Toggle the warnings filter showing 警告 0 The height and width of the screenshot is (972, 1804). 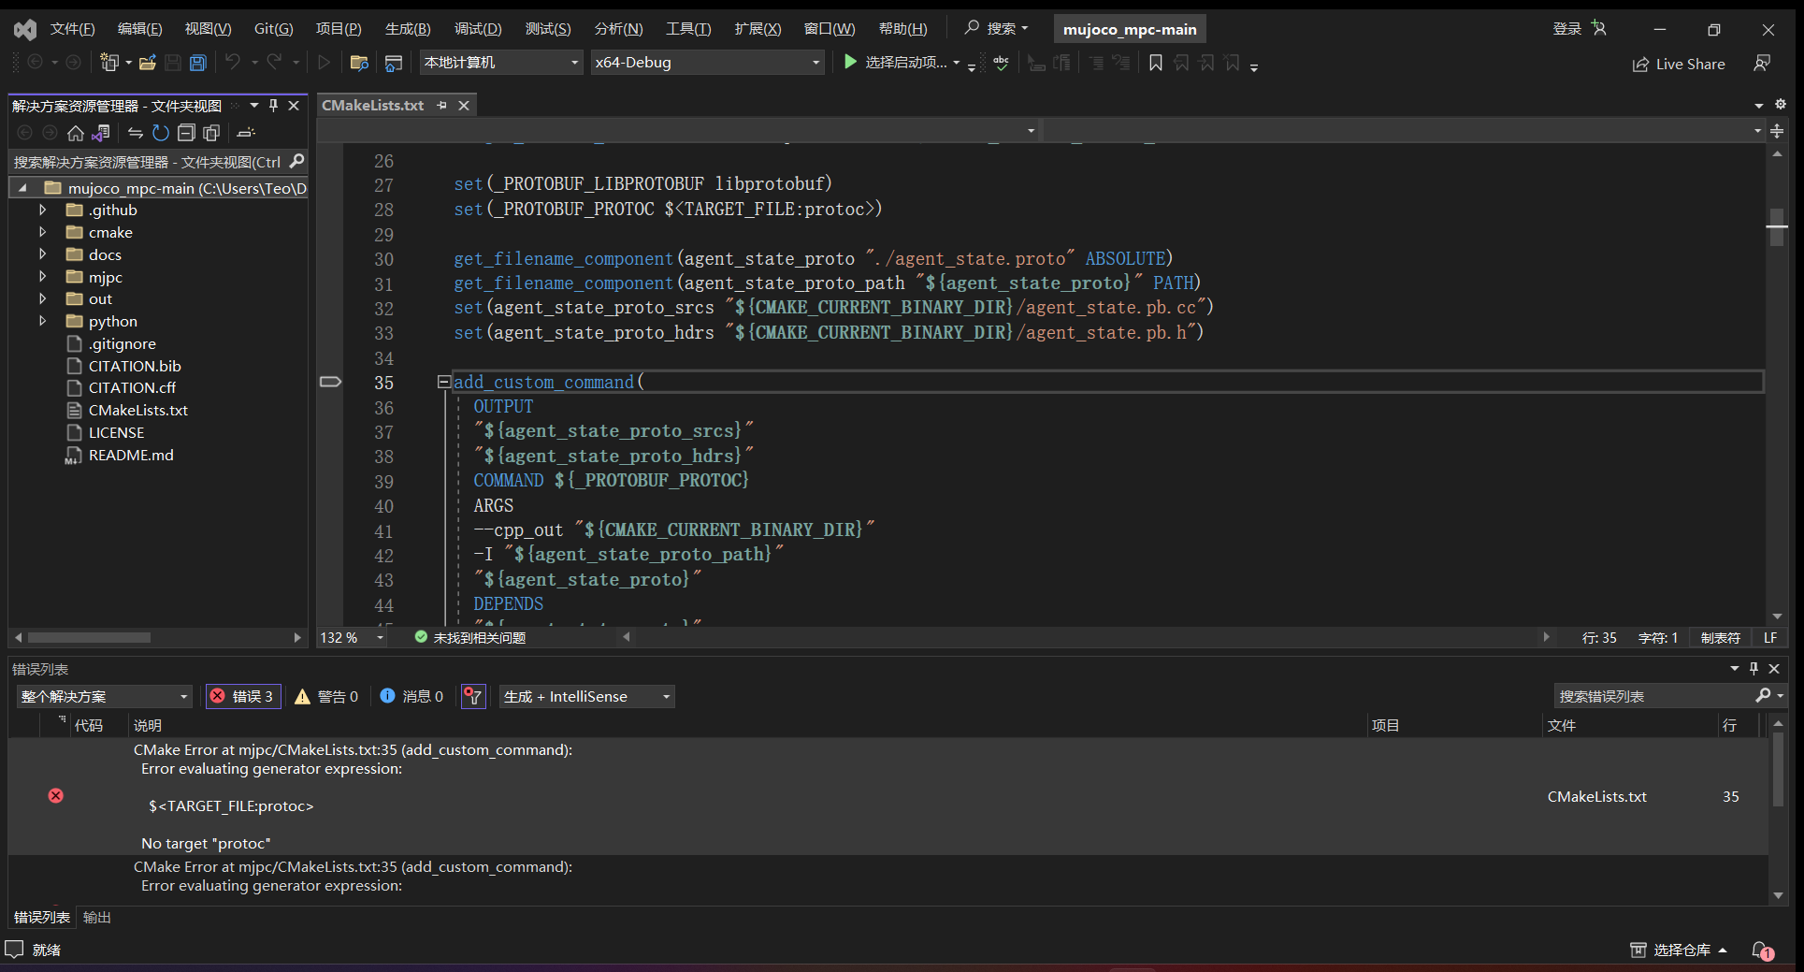(x=326, y=696)
